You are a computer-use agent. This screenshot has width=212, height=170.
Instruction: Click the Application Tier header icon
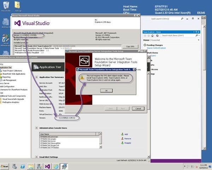(36, 67)
